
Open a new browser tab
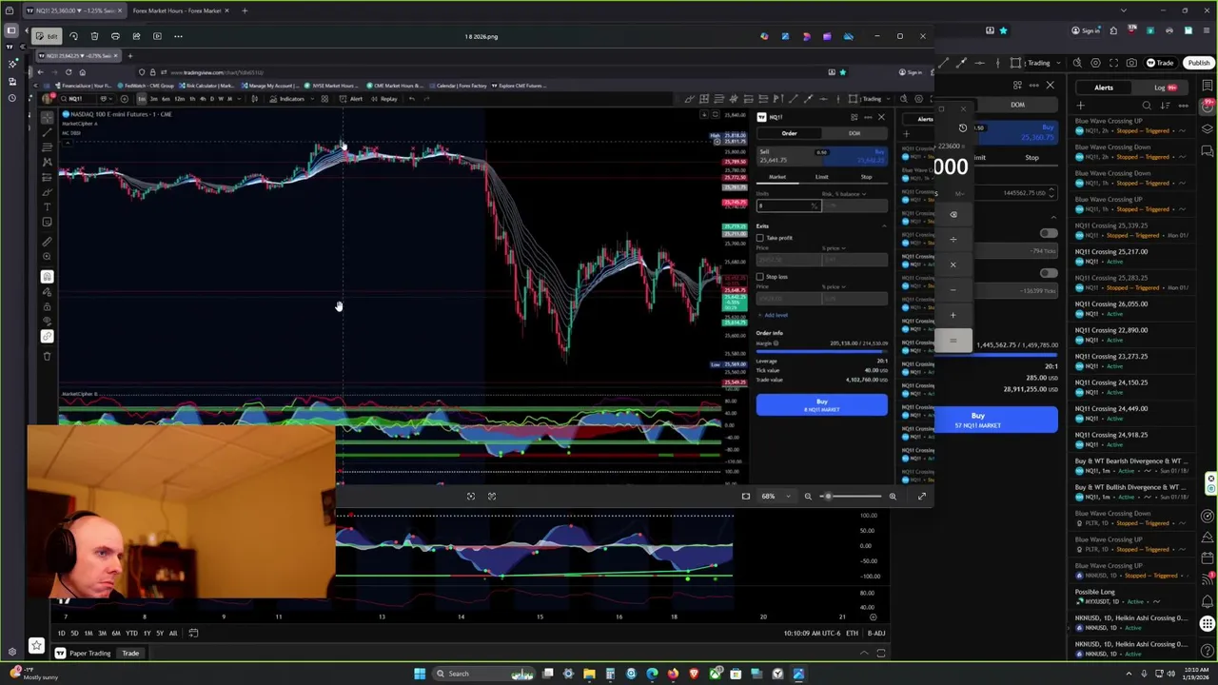[x=245, y=10]
